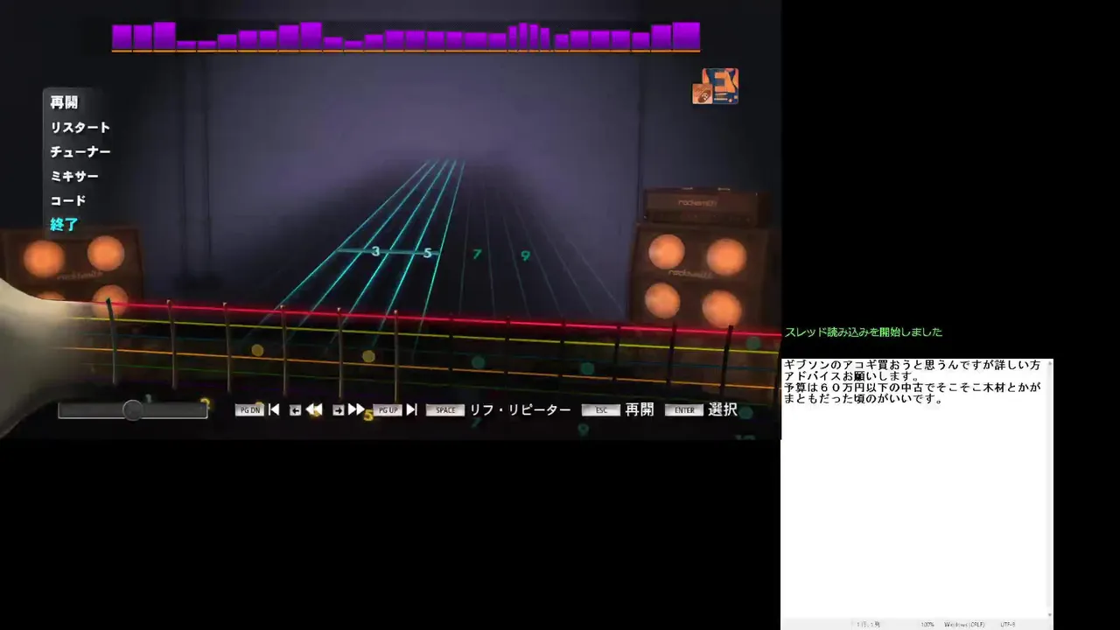Click the first purple phrase bar of song timeline
Image resolution: width=1120 pixels, height=630 pixels.
122,38
